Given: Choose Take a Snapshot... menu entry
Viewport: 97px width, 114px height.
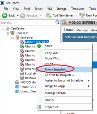Looking at the screenshot, I should tap(64, 70).
